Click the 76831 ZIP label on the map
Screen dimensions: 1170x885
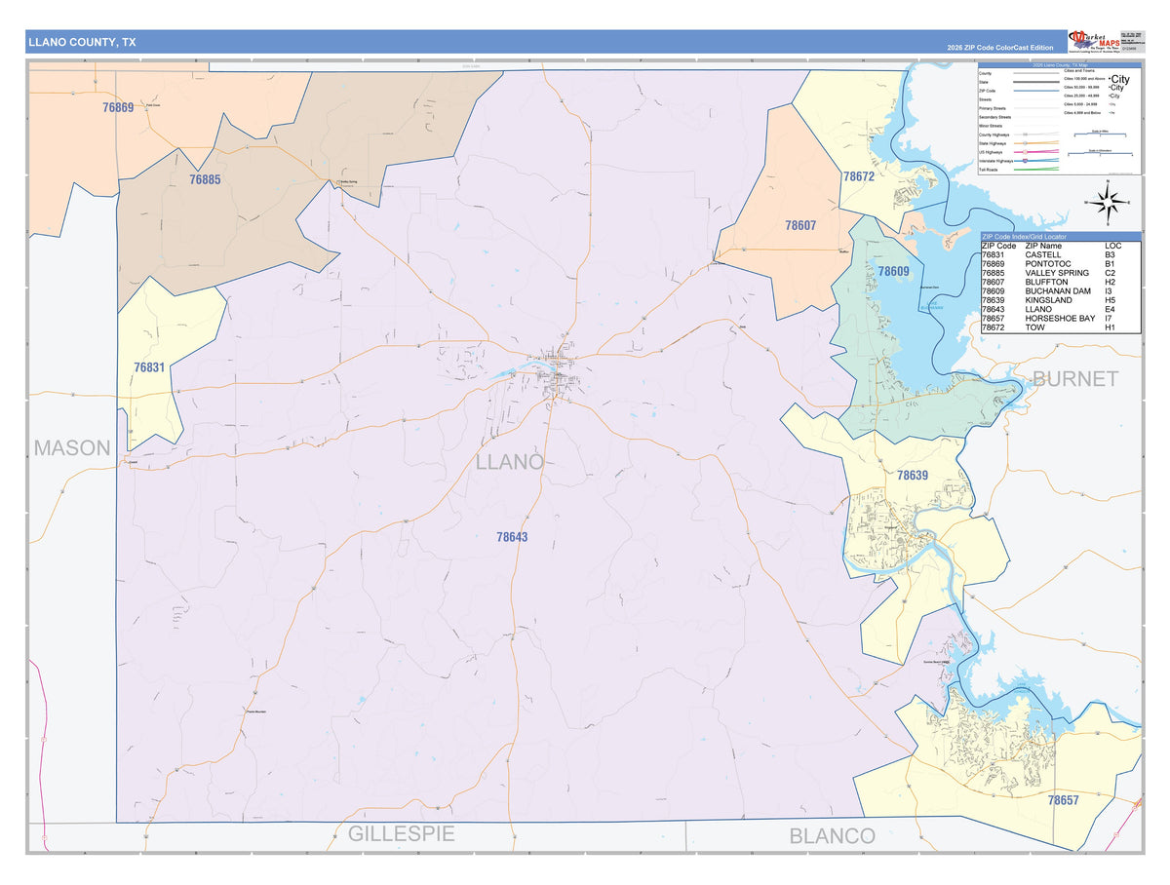(150, 367)
